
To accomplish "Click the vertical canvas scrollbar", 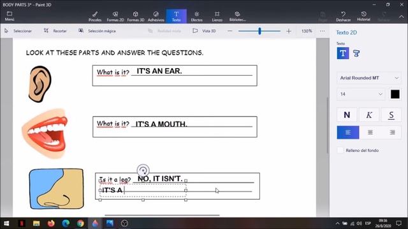I will click(328, 125).
